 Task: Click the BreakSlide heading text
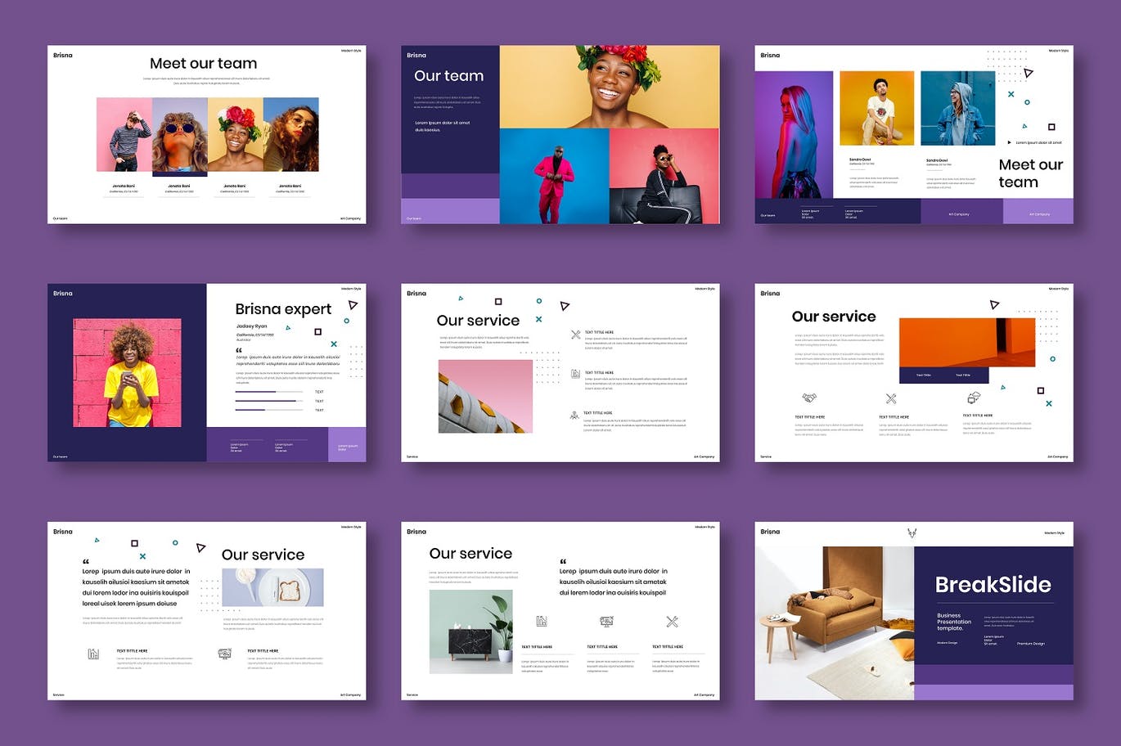pos(993,585)
